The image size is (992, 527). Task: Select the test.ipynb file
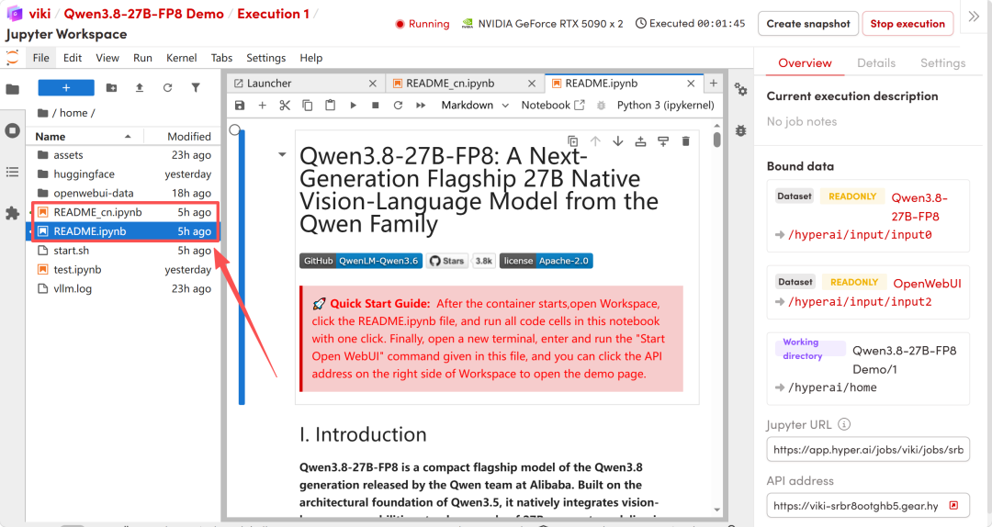pyautogui.click(x=123, y=270)
